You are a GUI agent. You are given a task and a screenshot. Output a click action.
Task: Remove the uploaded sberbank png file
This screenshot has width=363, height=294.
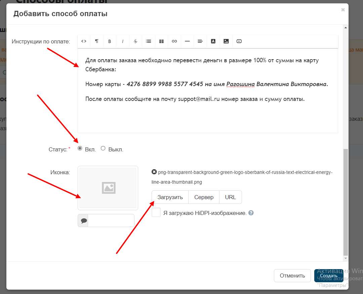click(154, 172)
